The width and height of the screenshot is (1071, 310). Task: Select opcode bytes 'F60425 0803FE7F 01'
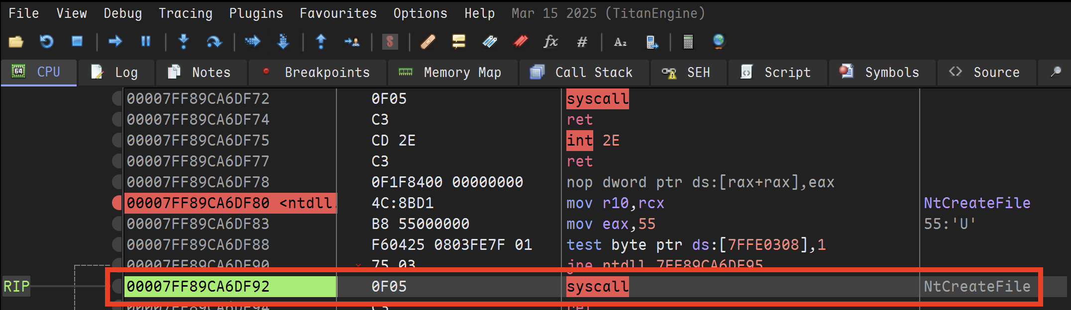tap(451, 245)
